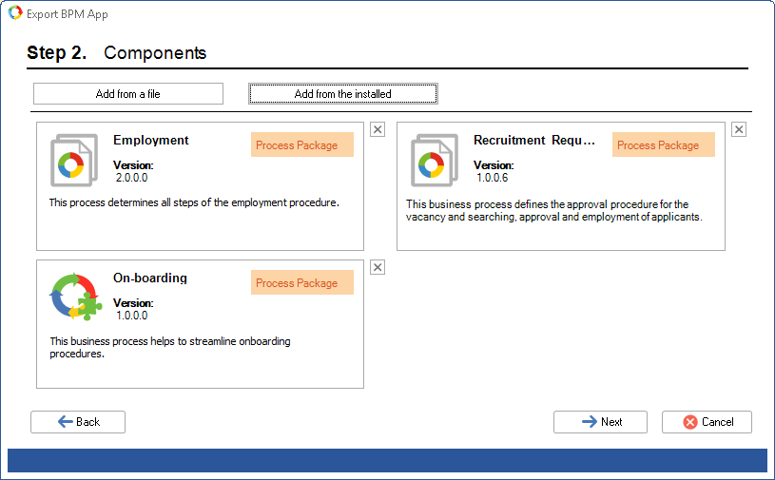
Task: Click the On-boarding puzzle cycle icon
Action: point(76,297)
